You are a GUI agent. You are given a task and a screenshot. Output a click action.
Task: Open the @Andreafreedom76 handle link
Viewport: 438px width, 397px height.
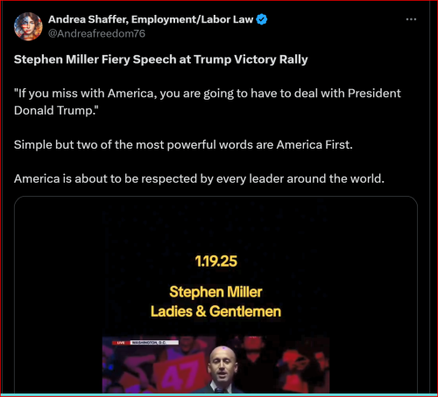[x=96, y=34]
